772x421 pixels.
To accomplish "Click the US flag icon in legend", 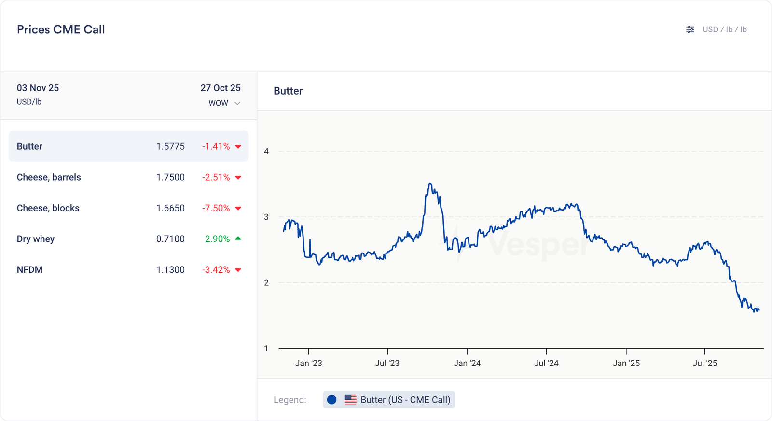I will [350, 400].
